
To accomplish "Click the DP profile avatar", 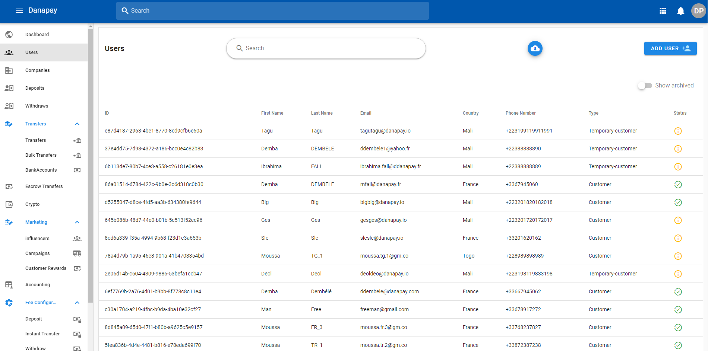I will [x=698, y=11].
